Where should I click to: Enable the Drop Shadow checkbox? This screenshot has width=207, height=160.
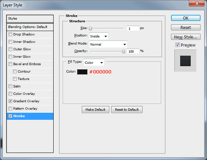[10, 34]
